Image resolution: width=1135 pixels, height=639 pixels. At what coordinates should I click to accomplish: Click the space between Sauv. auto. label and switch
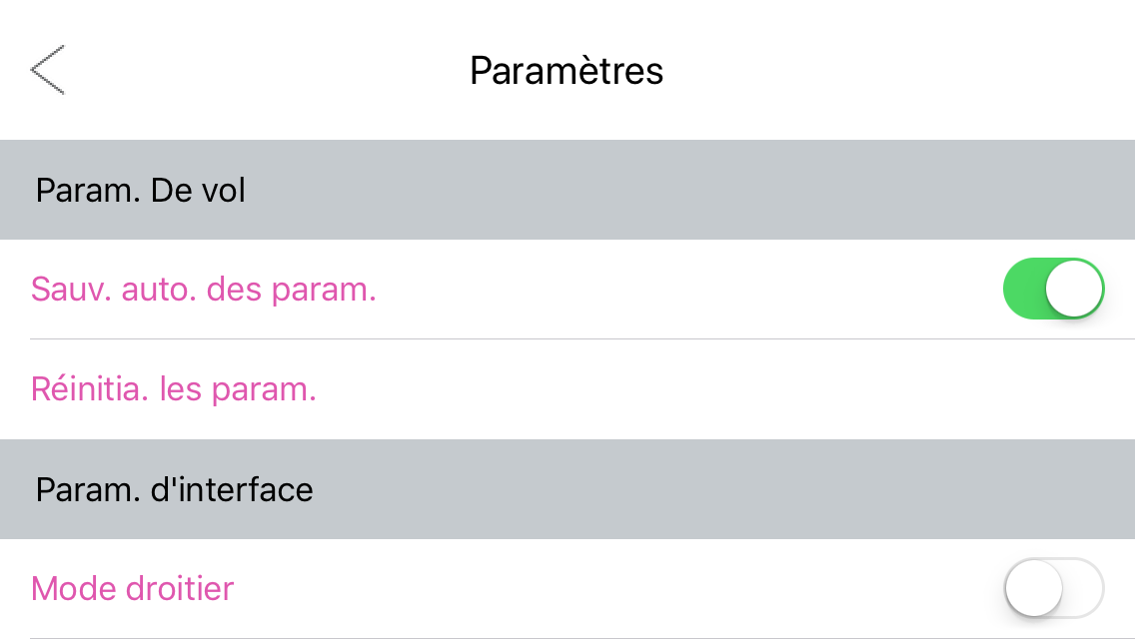click(x=679, y=290)
